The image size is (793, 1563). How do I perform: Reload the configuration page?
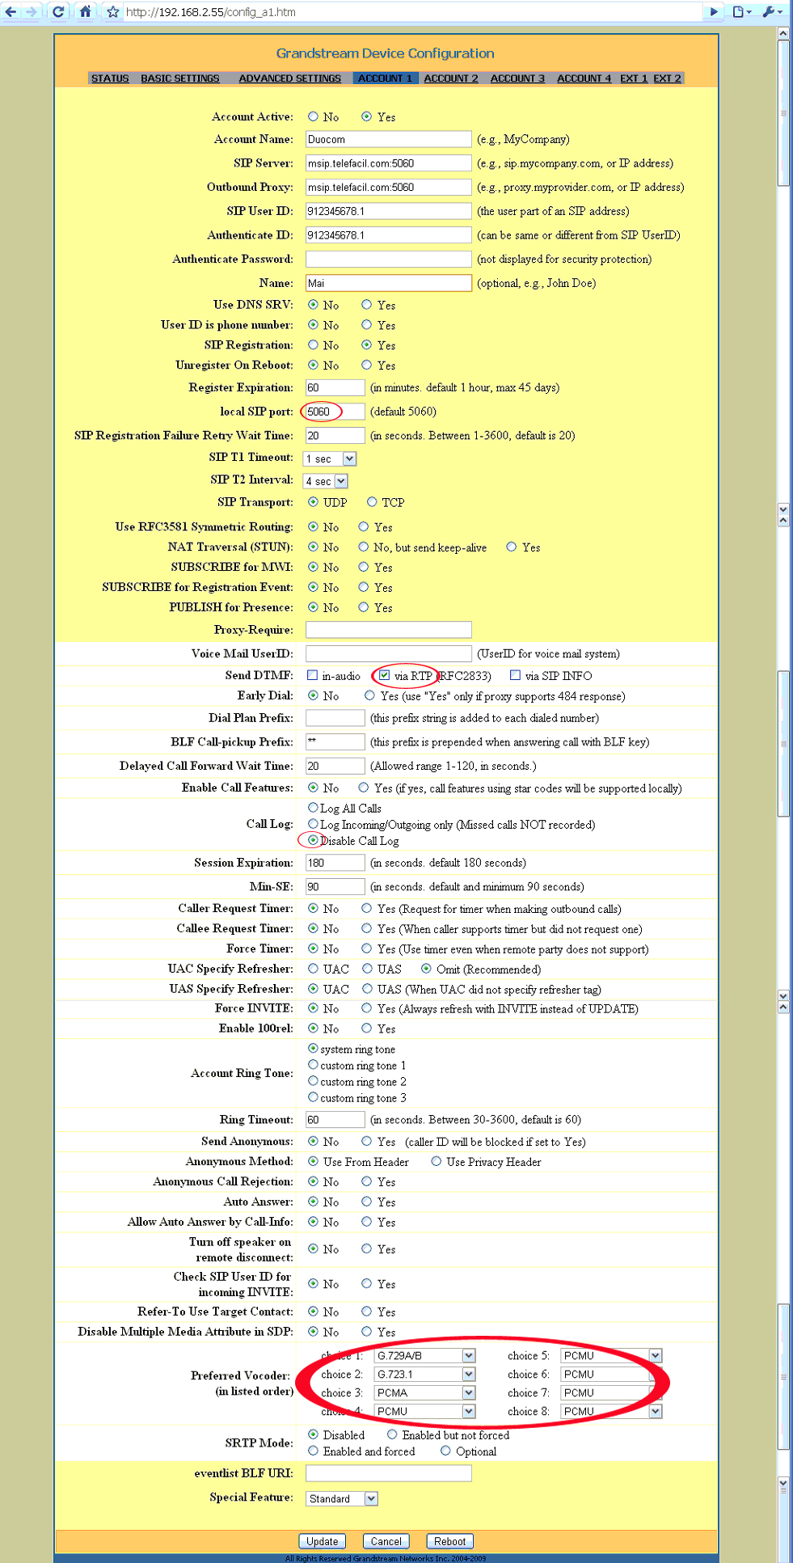tap(58, 11)
